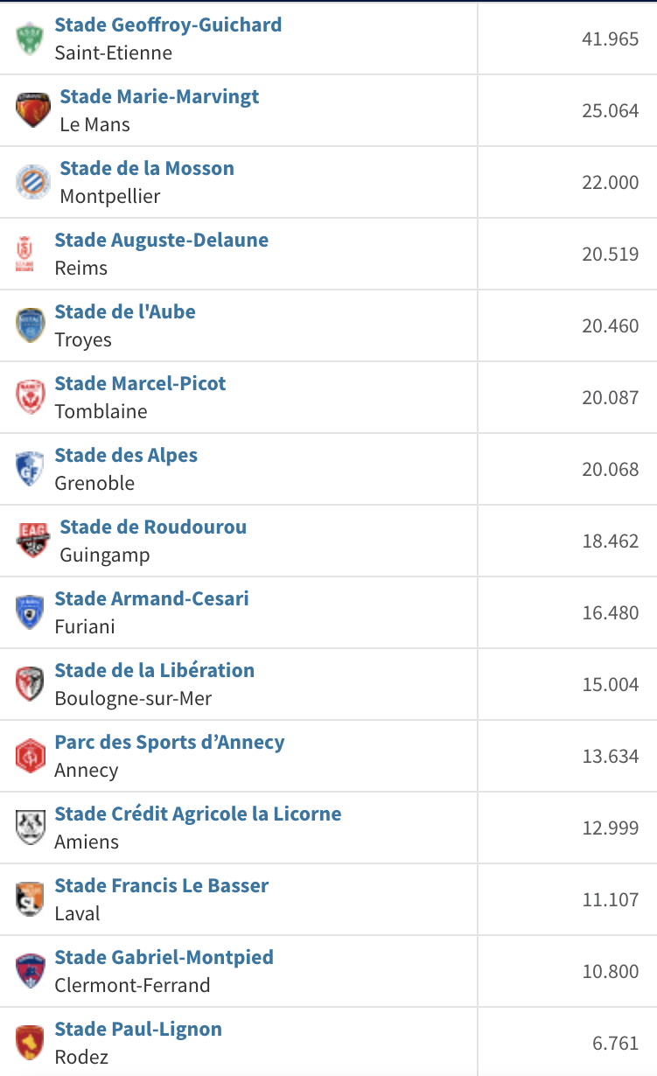Screen dimensions: 657x1076
Task: Open Stade Auguste-Delaune link
Action: pos(162,240)
